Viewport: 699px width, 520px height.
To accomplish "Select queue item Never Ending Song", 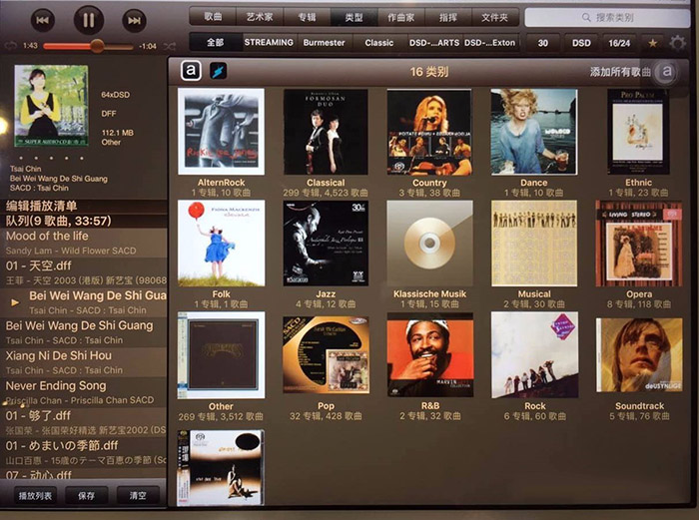I will coord(84,392).
